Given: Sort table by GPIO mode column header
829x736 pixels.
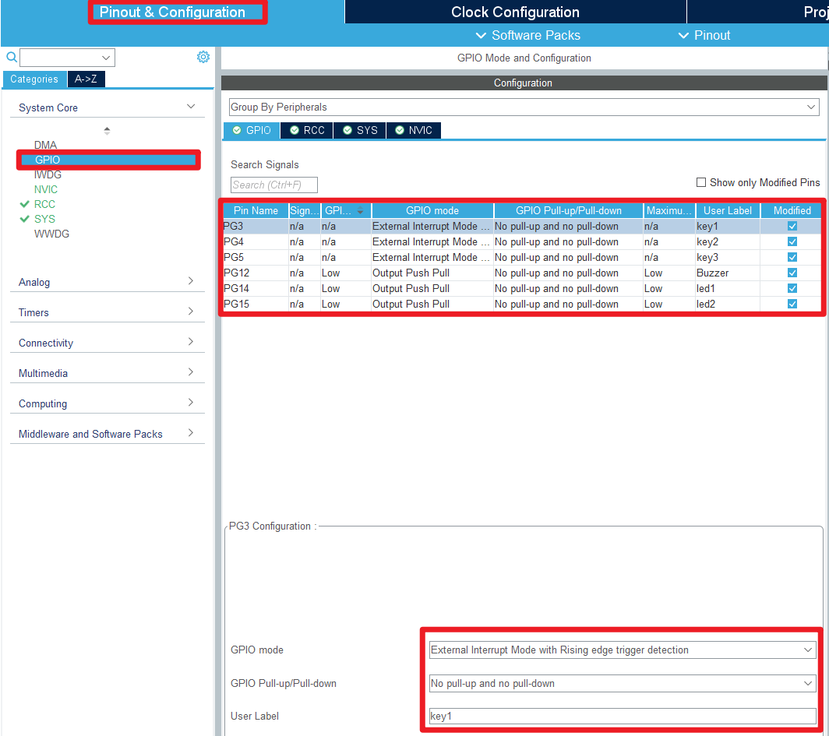Looking at the screenshot, I should [x=432, y=211].
